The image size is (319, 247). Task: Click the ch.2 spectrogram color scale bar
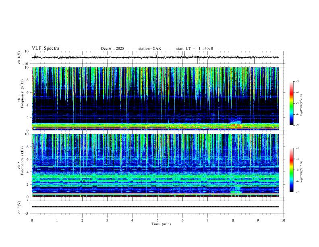point(291,170)
